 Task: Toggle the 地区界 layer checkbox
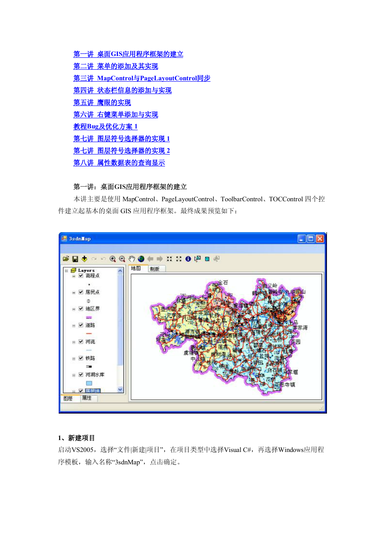coord(81,309)
